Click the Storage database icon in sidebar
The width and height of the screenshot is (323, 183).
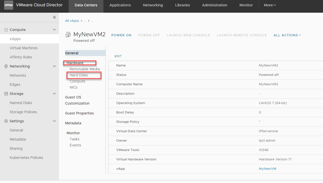pos(6,94)
